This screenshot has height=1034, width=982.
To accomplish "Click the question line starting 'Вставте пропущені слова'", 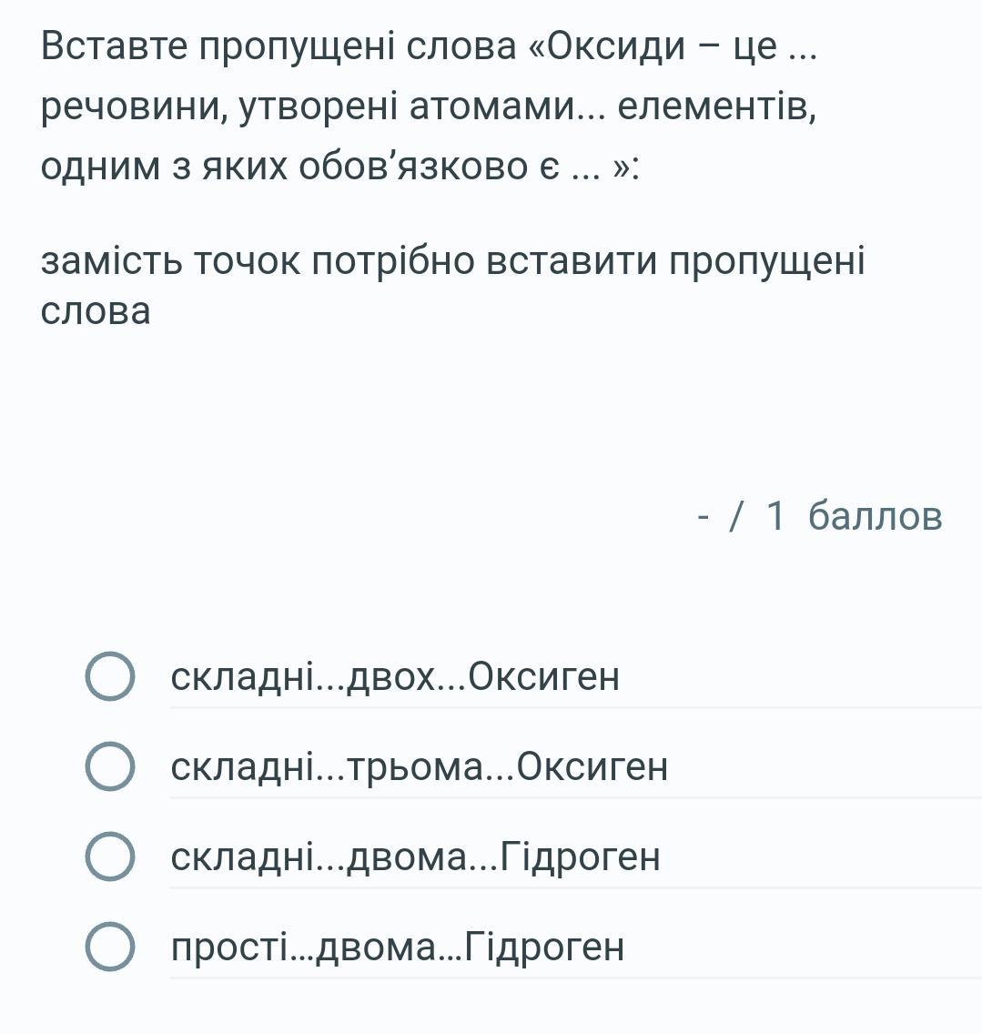I will tap(429, 46).
